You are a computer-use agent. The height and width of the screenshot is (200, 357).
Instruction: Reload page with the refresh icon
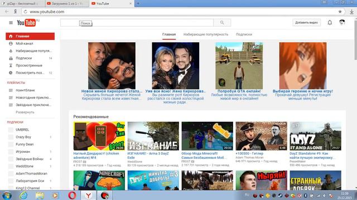(x=25, y=12)
